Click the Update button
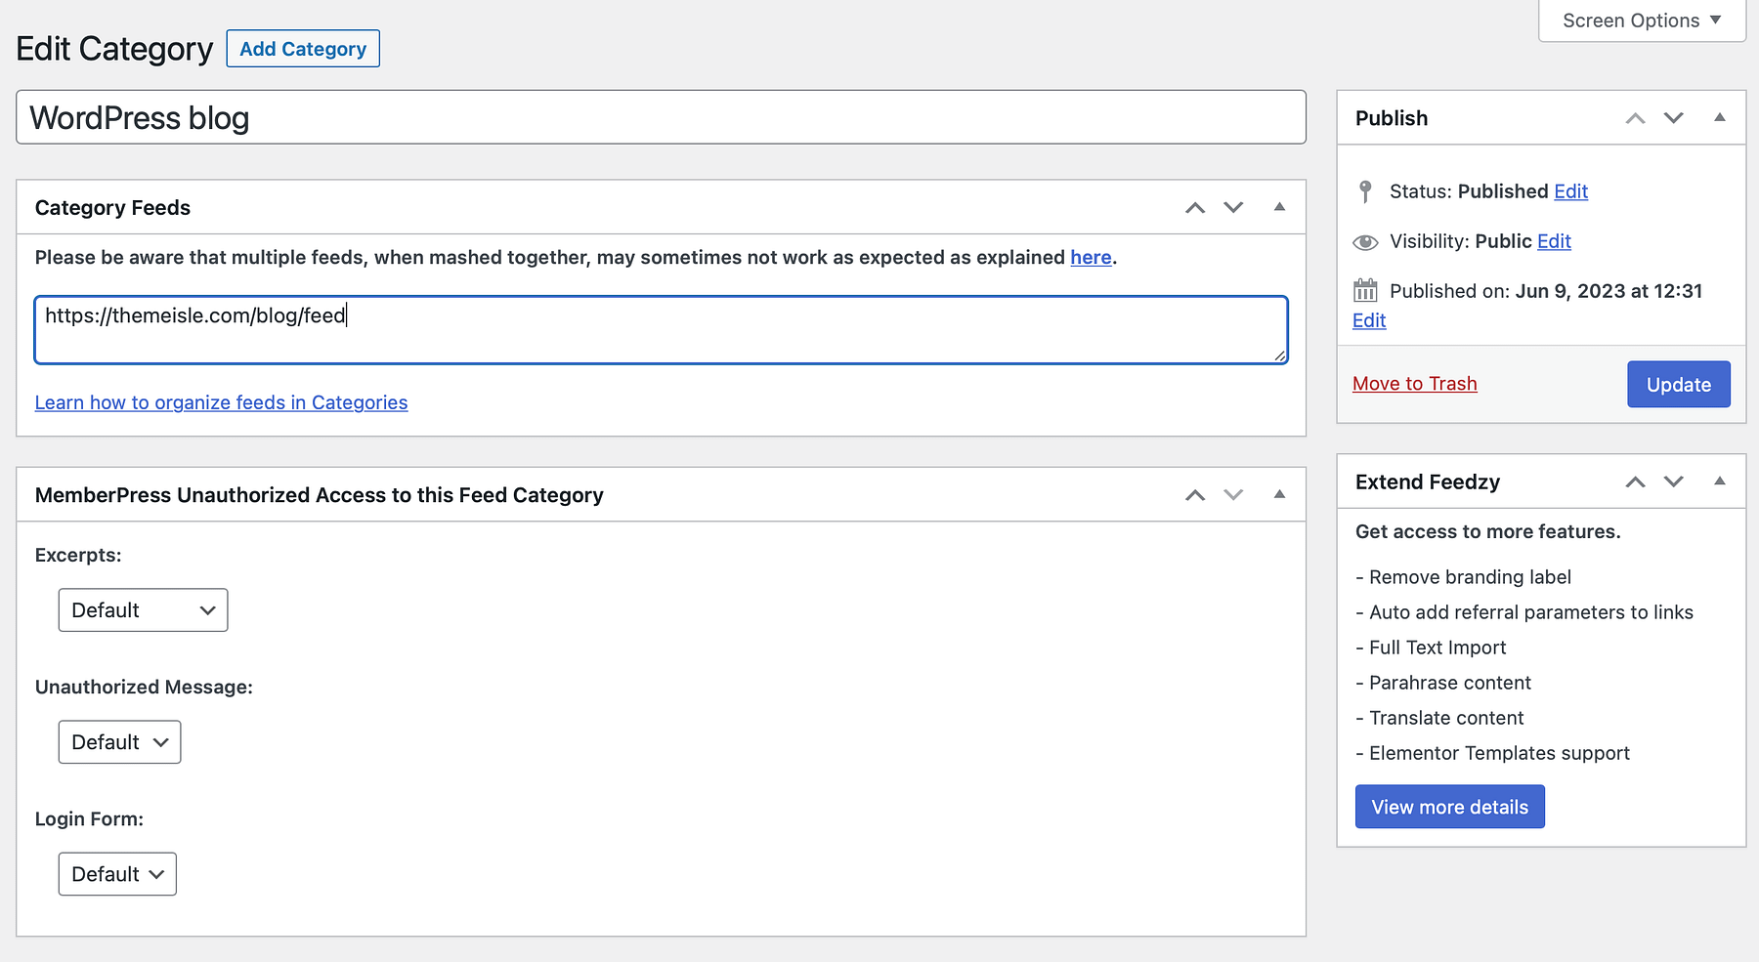 (1678, 384)
